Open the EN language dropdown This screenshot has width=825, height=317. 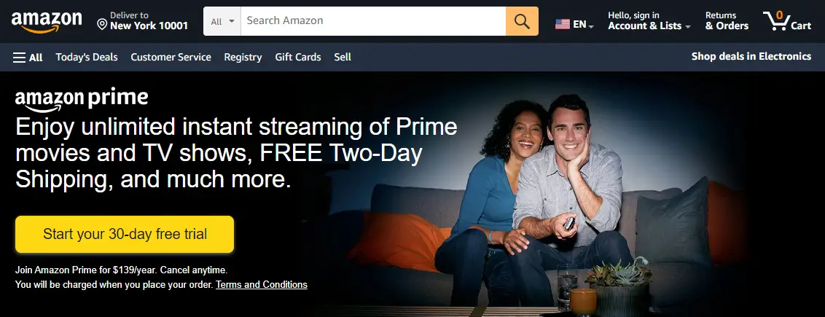click(x=583, y=24)
